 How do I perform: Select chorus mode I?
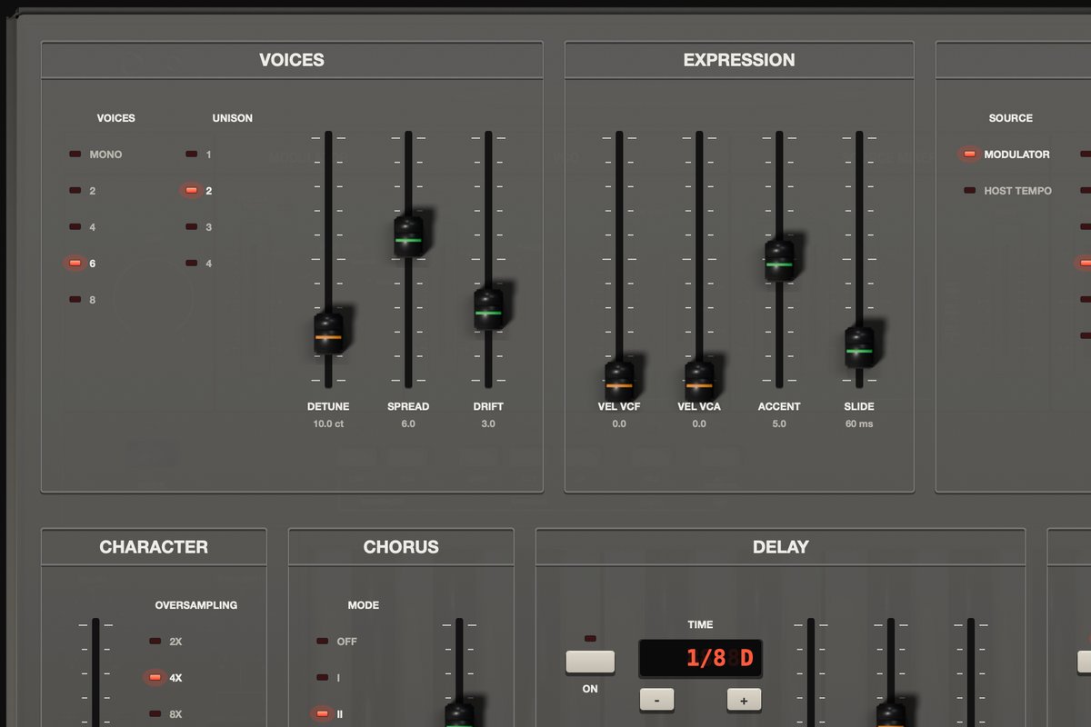[328, 678]
